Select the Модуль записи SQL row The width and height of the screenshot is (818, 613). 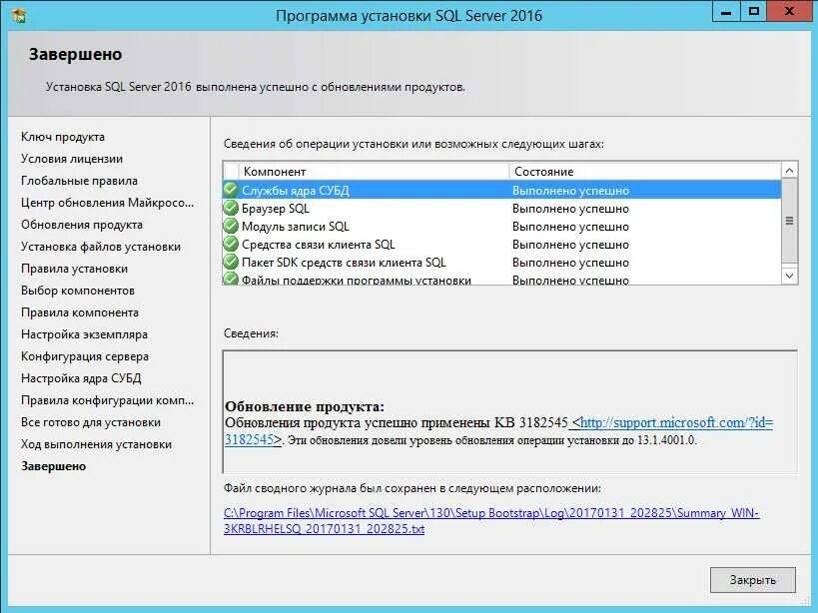tap(501, 227)
